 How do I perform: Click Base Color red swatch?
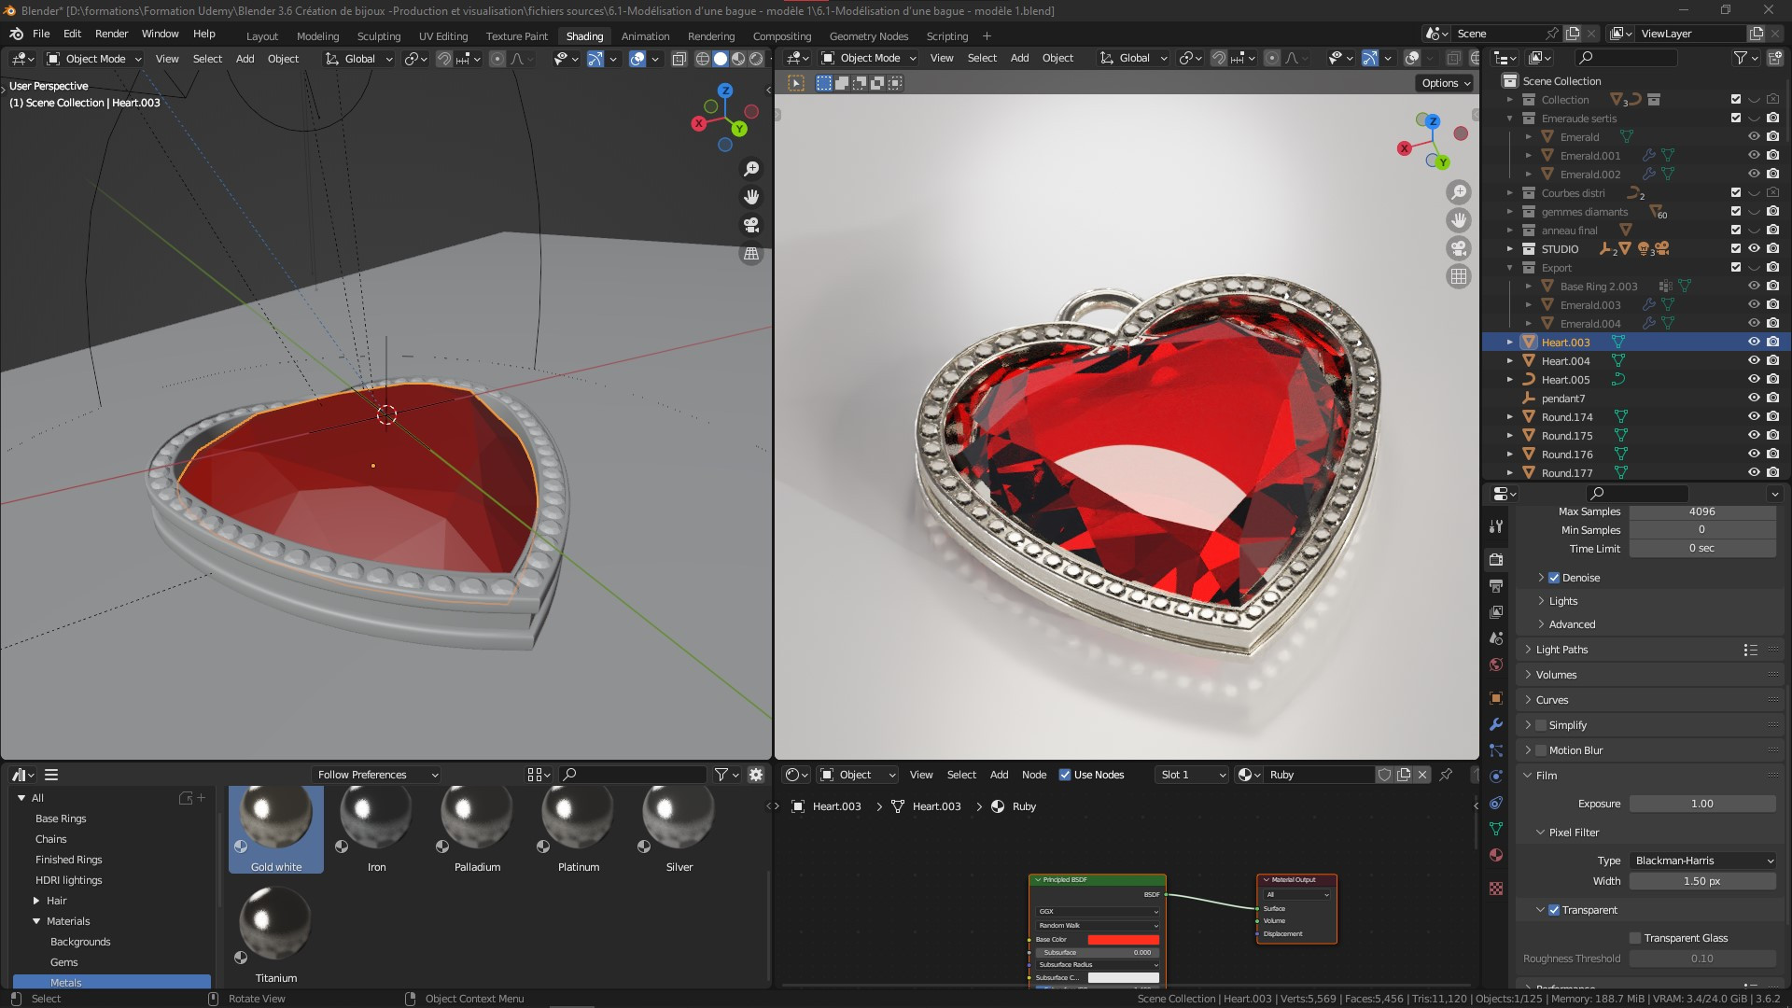click(x=1123, y=940)
